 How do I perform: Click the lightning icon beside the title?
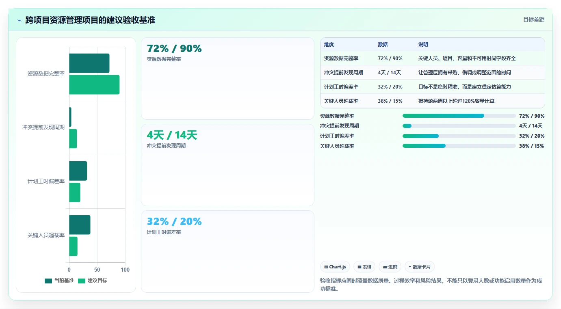tap(19, 20)
